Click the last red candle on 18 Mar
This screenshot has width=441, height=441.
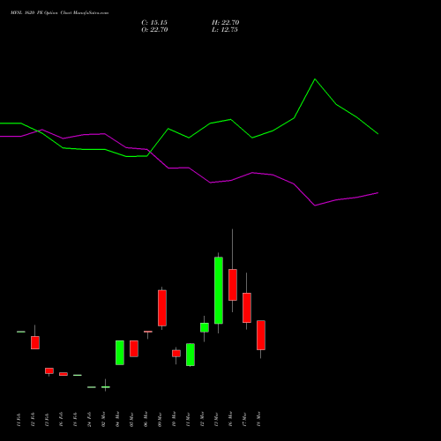[x=261, y=335]
